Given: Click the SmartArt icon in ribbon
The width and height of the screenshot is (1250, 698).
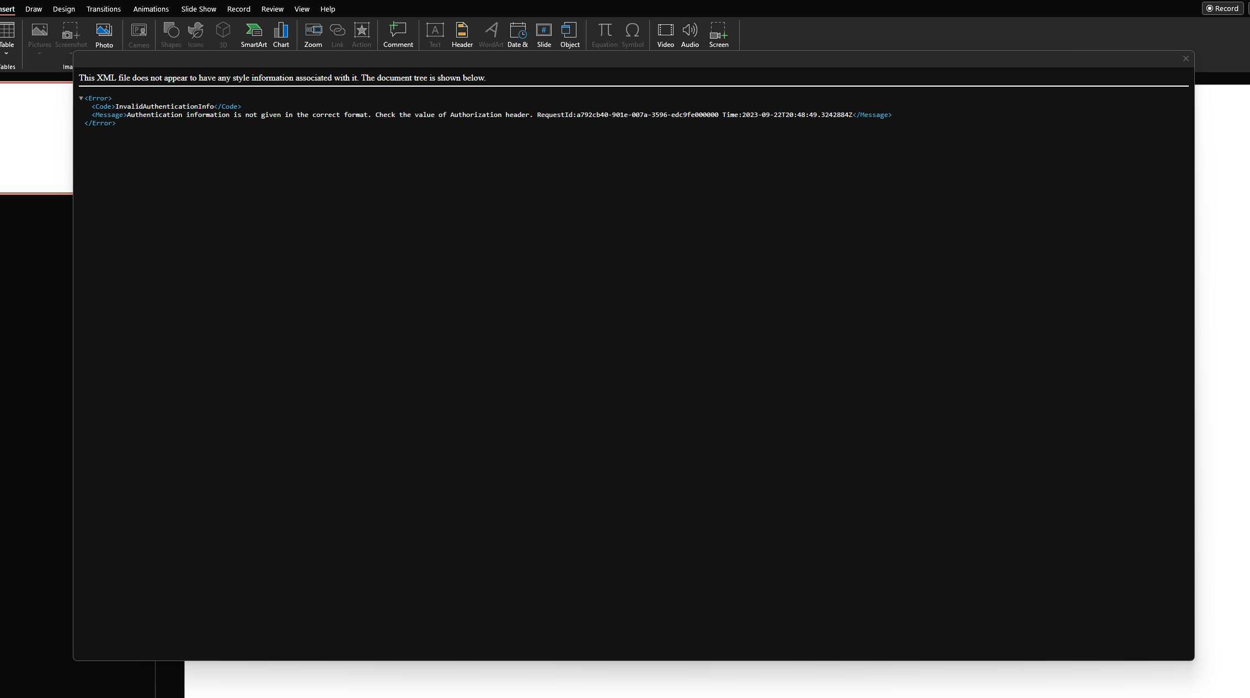Looking at the screenshot, I should [254, 35].
